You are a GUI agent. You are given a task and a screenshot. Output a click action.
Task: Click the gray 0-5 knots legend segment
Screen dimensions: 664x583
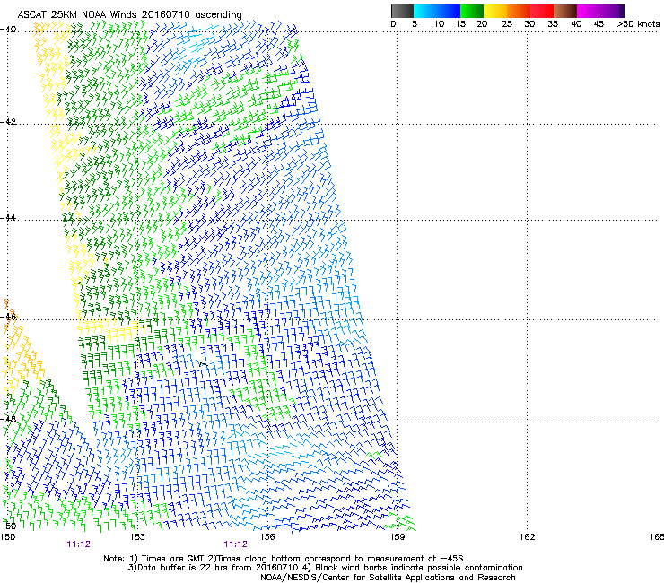(x=402, y=11)
